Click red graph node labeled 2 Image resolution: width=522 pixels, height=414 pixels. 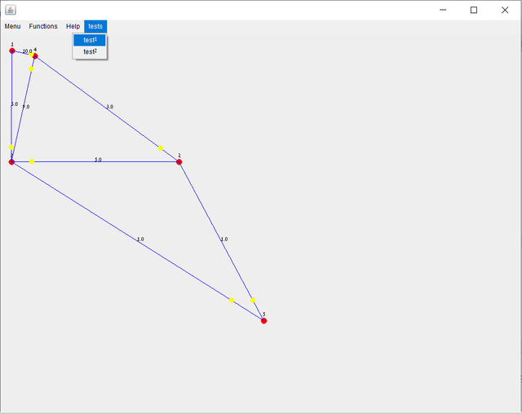pyautogui.click(x=179, y=162)
